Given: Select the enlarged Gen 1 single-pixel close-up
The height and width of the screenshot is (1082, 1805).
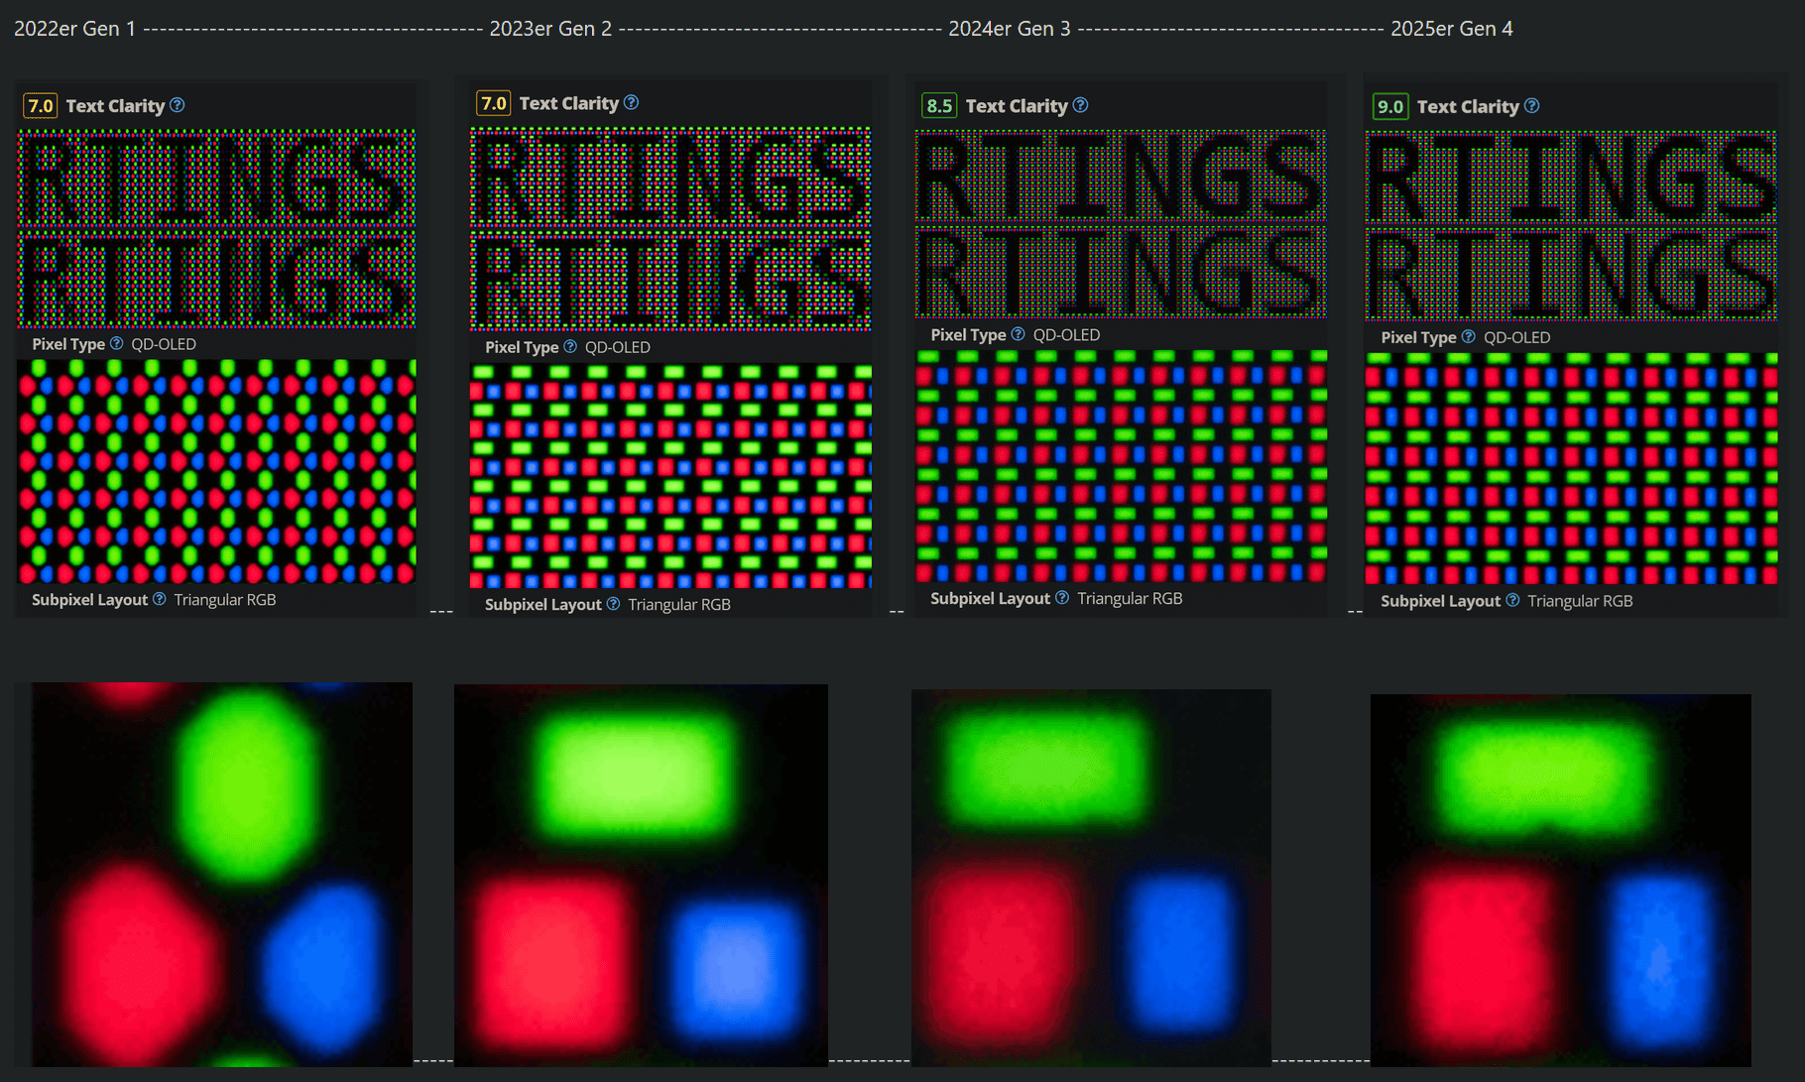Looking at the screenshot, I should (222, 874).
